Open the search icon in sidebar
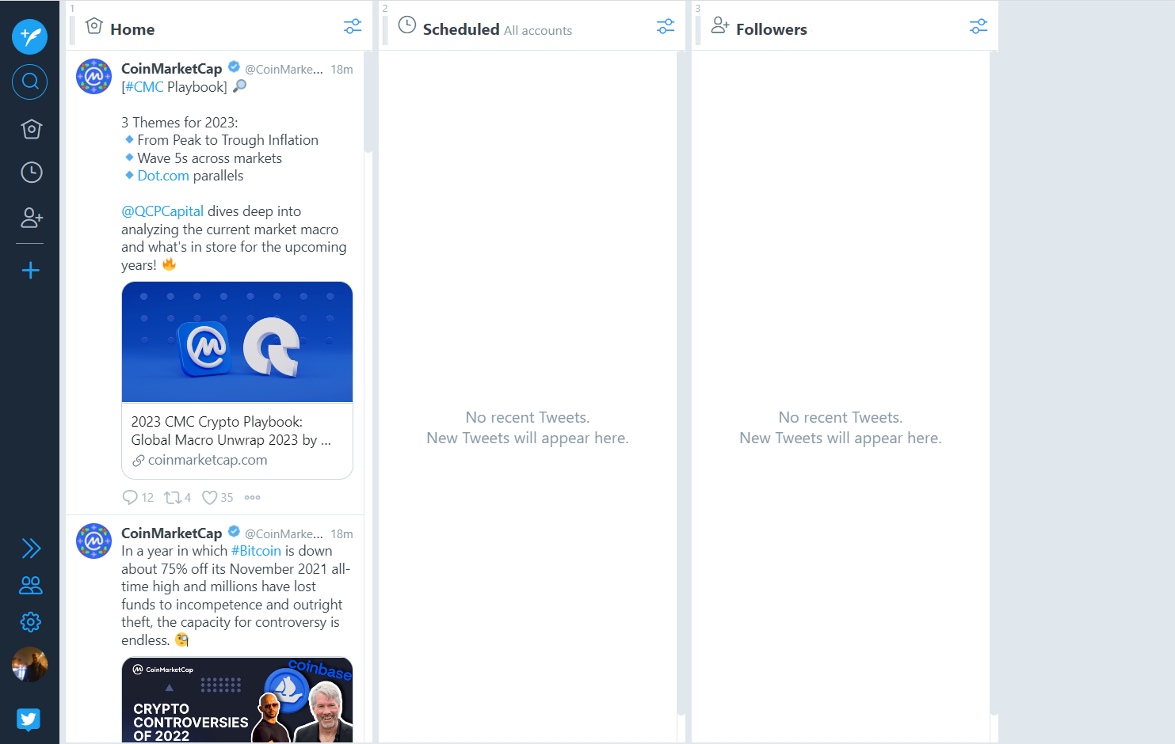Image resolution: width=1175 pixels, height=744 pixels. [x=30, y=82]
